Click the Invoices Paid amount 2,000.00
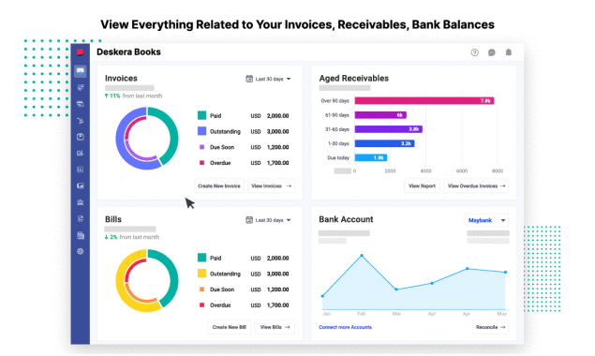The width and height of the screenshot is (595, 356). pos(277,116)
